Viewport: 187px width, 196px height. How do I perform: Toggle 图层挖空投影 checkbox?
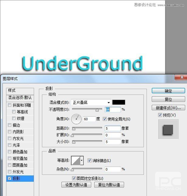74,178
